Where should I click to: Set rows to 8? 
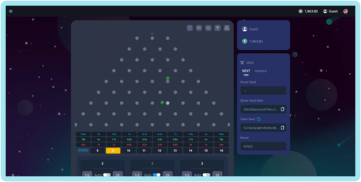(x=98, y=151)
